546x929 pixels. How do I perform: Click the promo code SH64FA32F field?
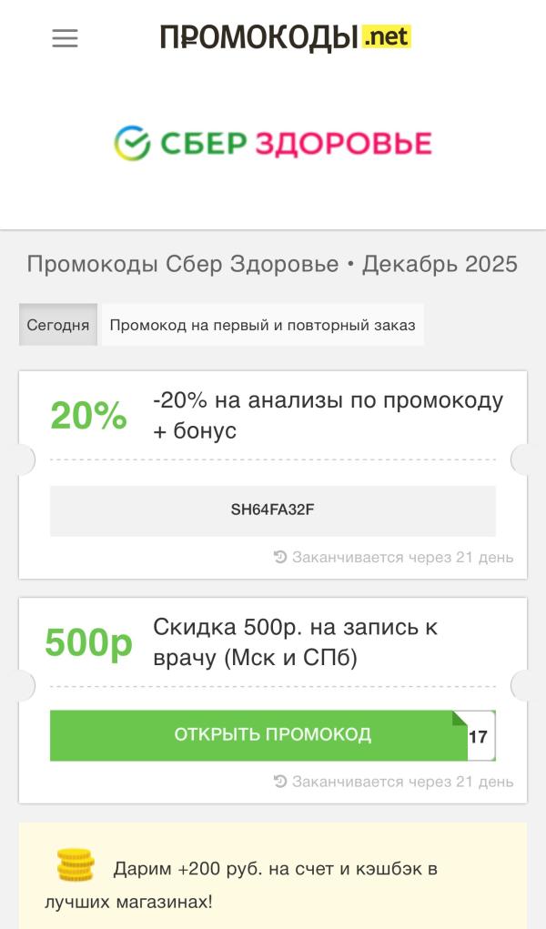[x=273, y=510]
